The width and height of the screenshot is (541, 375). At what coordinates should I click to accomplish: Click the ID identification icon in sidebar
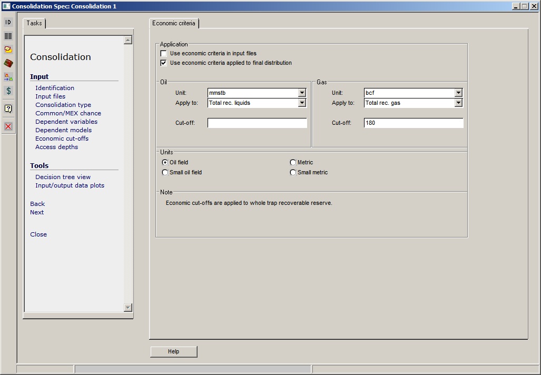[x=8, y=22]
